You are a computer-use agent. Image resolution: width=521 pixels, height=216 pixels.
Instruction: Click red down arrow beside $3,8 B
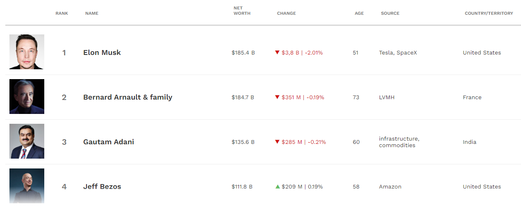(x=278, y=52)
